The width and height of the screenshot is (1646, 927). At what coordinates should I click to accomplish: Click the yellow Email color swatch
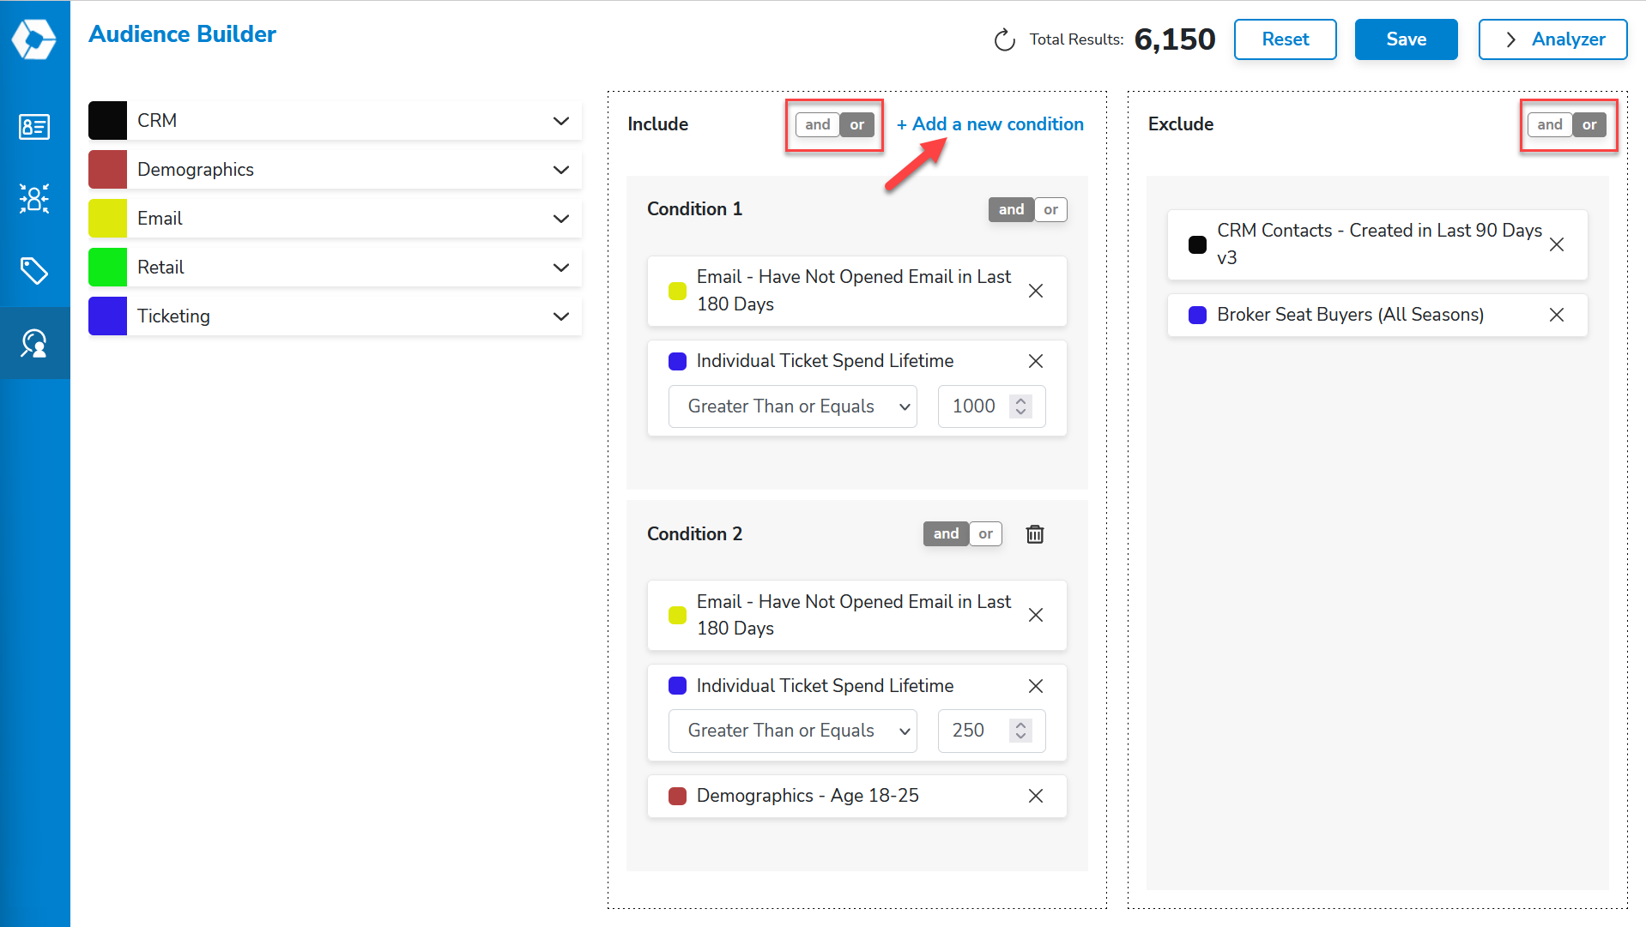[x=107, y=218]
